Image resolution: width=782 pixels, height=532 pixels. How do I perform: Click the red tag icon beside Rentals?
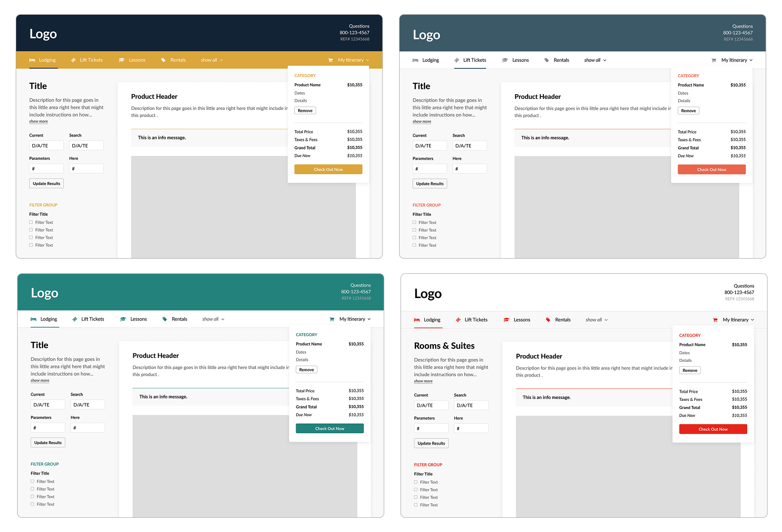(548, 320)
